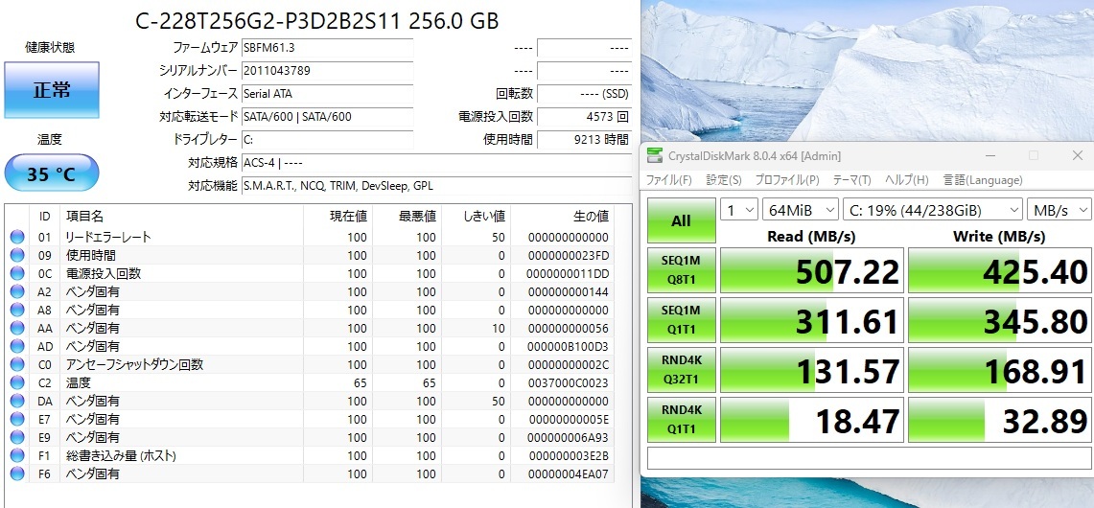
Task: Click the 正常 health status button
Action: coord(52,90)
